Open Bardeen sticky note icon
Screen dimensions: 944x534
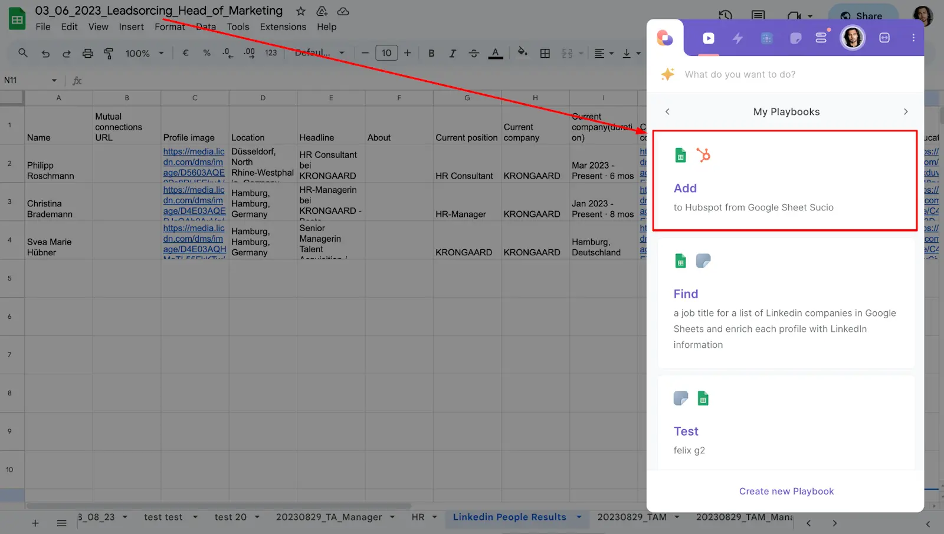pos(795,38)
